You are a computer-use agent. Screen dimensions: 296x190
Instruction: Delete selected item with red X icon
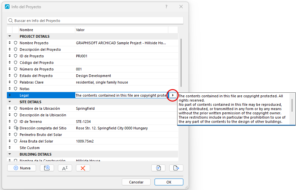(83, 168)
